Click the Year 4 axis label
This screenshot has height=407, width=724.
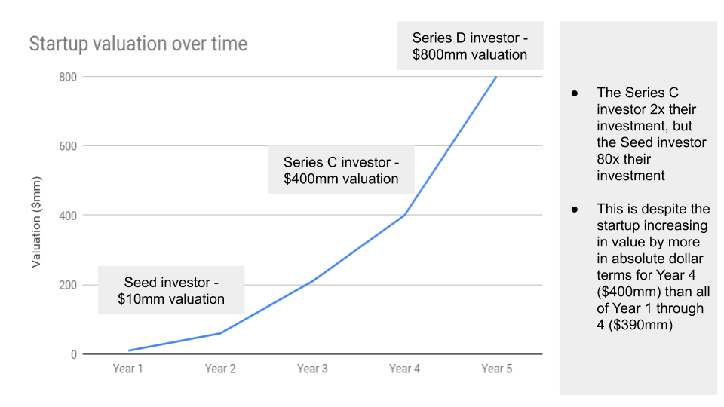tap(404, 369)
